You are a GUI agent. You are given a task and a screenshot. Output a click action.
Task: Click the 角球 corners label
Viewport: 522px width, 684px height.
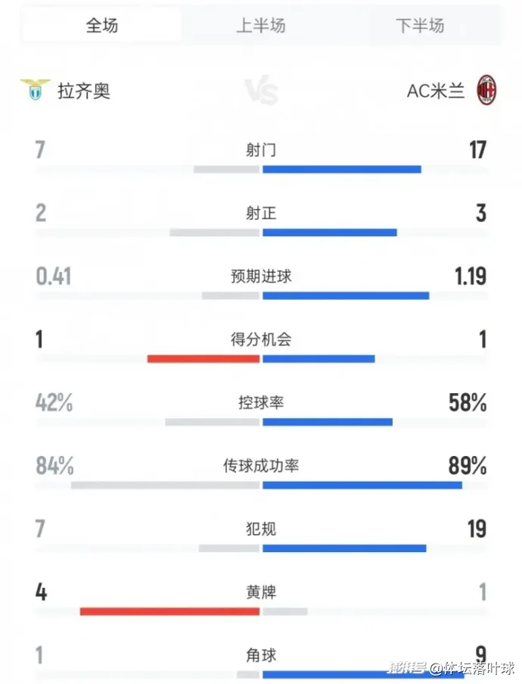[x=261, y=655]
